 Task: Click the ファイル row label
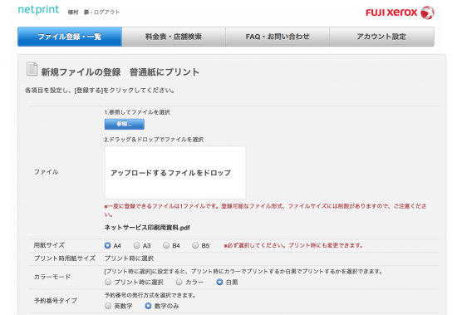(46, 172)
